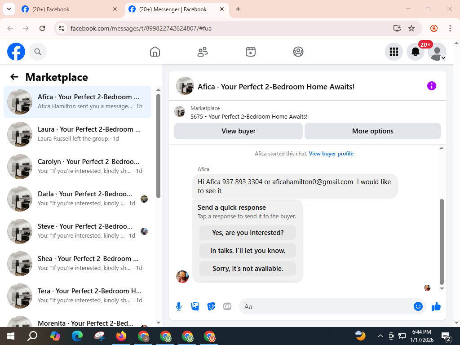
Task: Reload the page
Action: pyautogui.click(x=42, y=28)
